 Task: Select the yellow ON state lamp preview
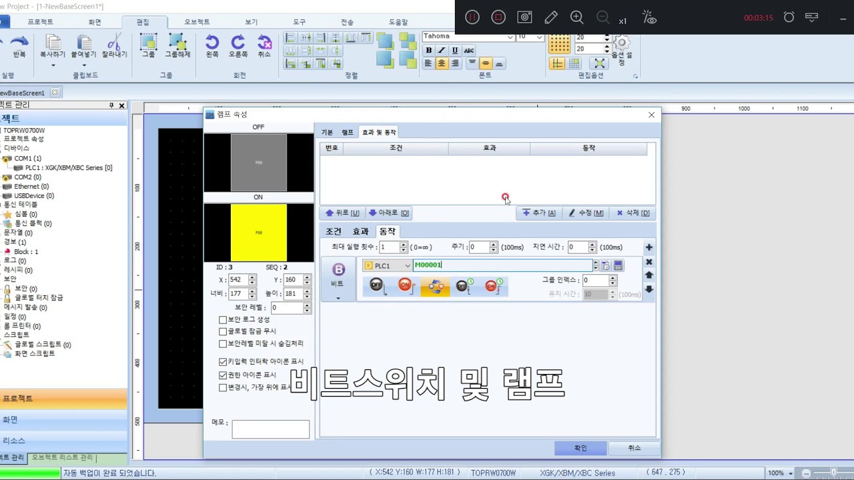point(259,233)
